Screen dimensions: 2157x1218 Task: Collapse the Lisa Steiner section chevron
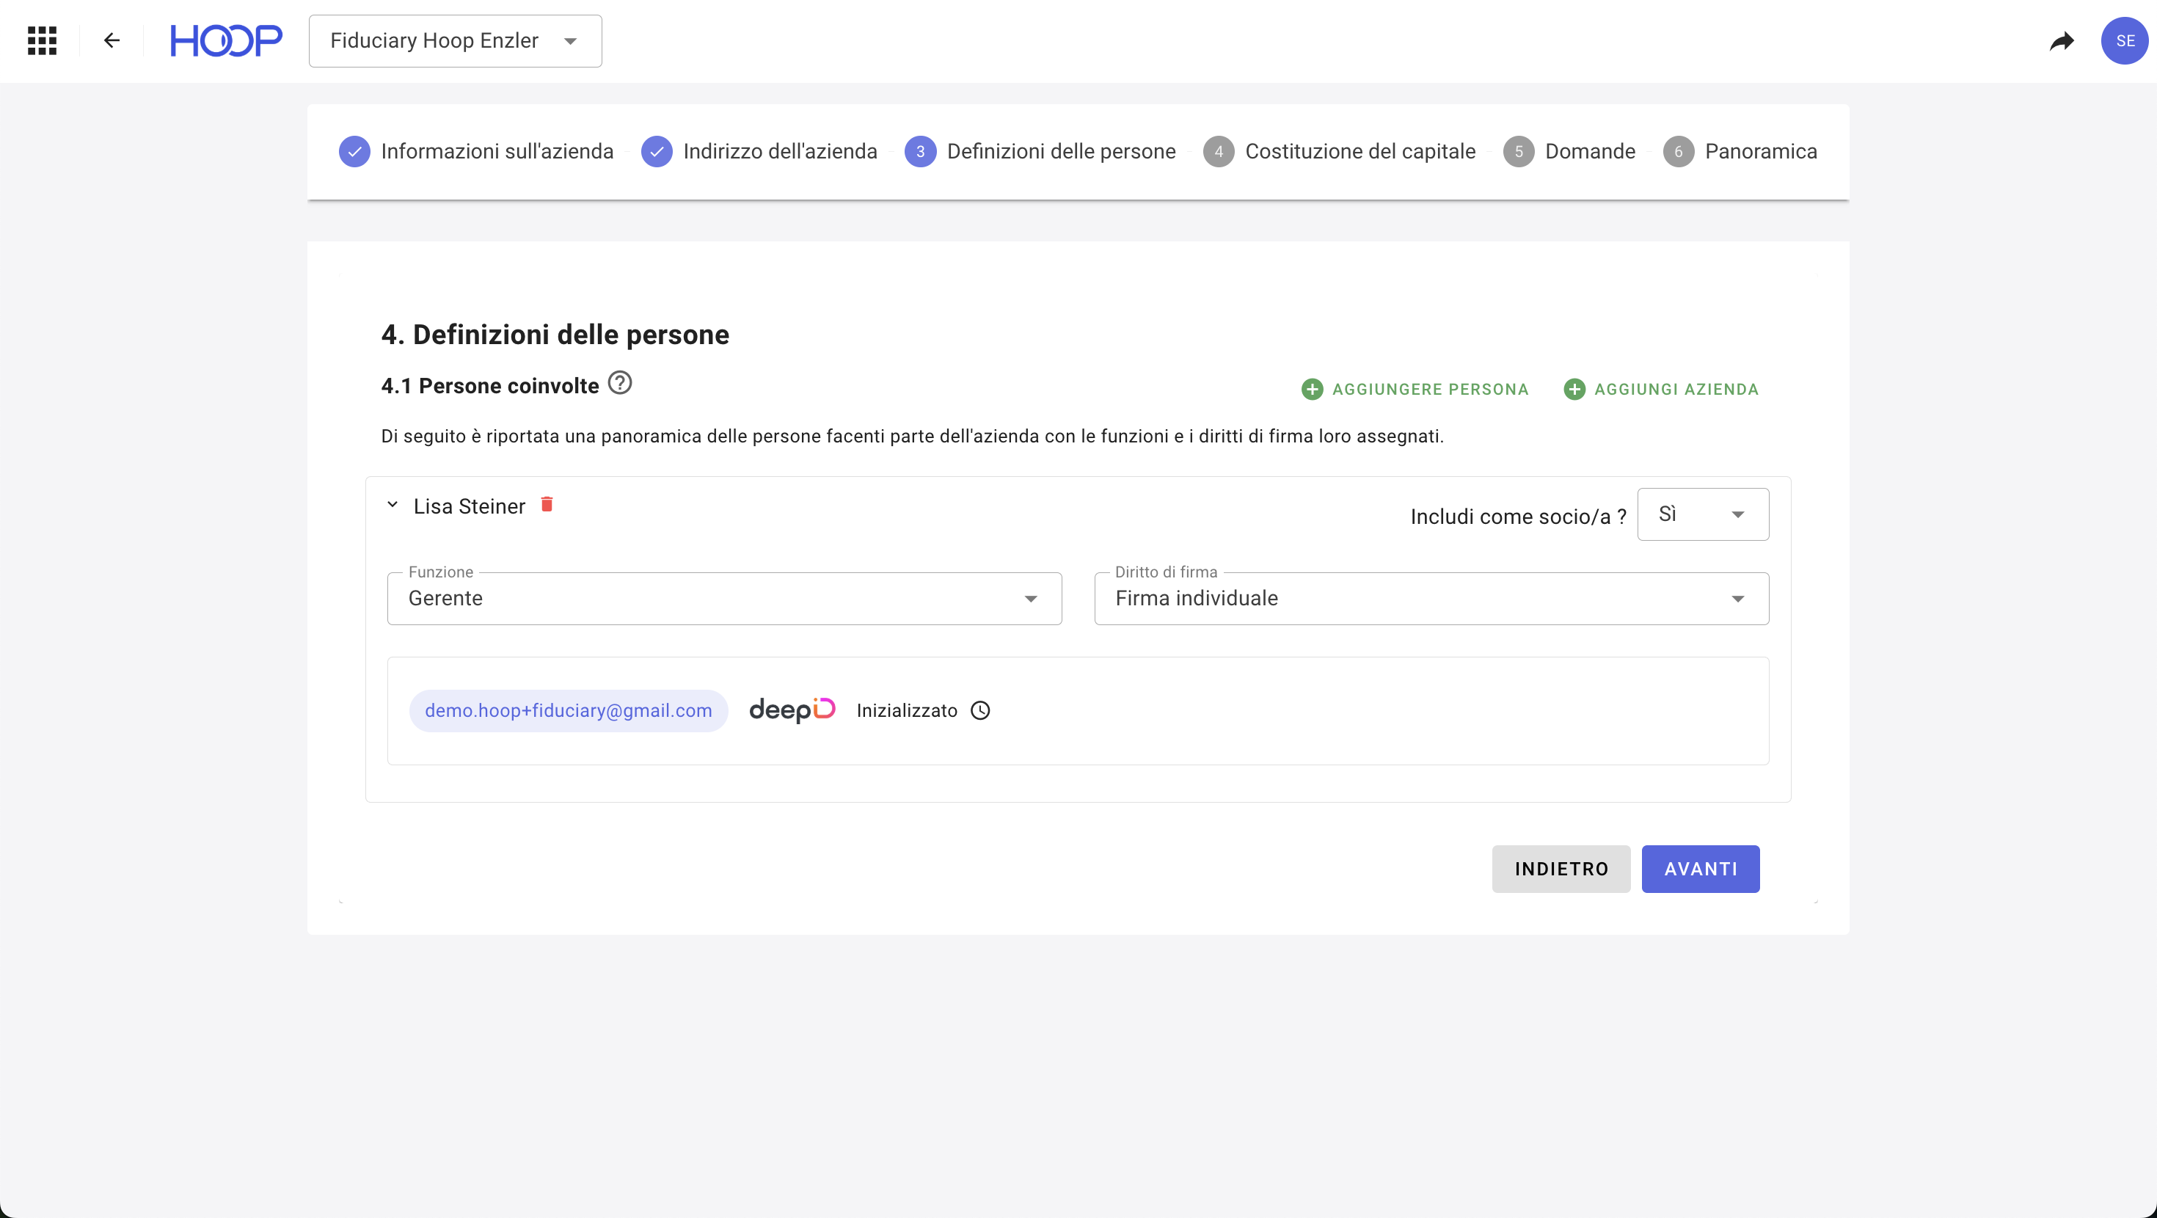click(x=392, y=505)
